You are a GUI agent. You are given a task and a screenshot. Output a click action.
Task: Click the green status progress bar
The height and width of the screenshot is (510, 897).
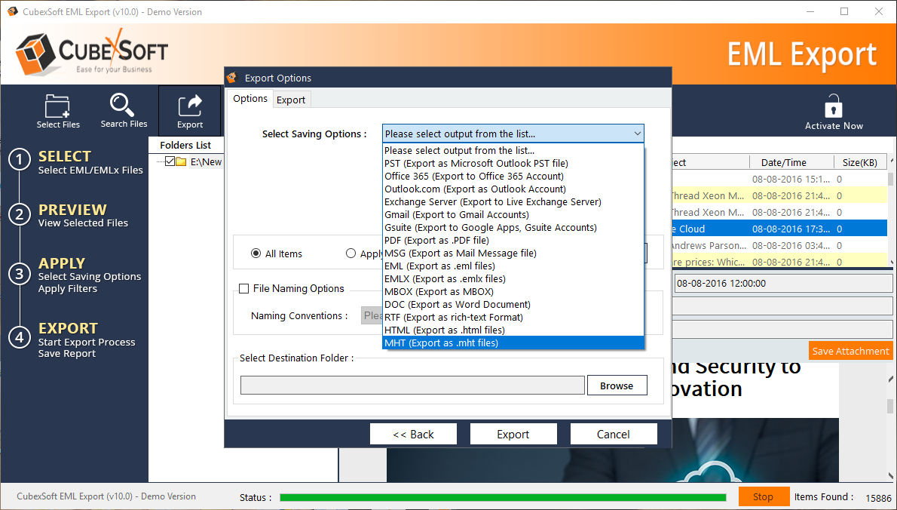point(503,497)
